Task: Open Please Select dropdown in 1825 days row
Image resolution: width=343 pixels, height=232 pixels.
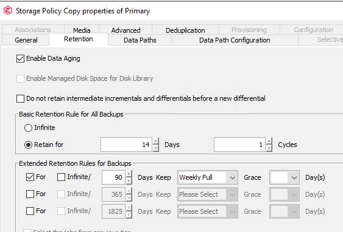Action: click(x=208, y=211)
